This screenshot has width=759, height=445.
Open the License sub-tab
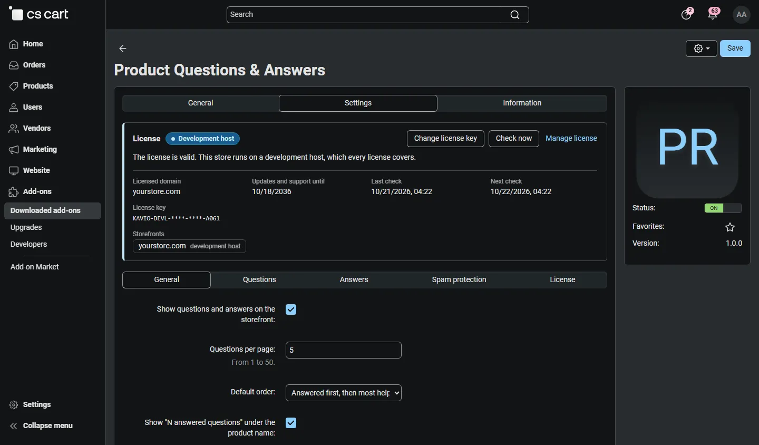(562, 280)
